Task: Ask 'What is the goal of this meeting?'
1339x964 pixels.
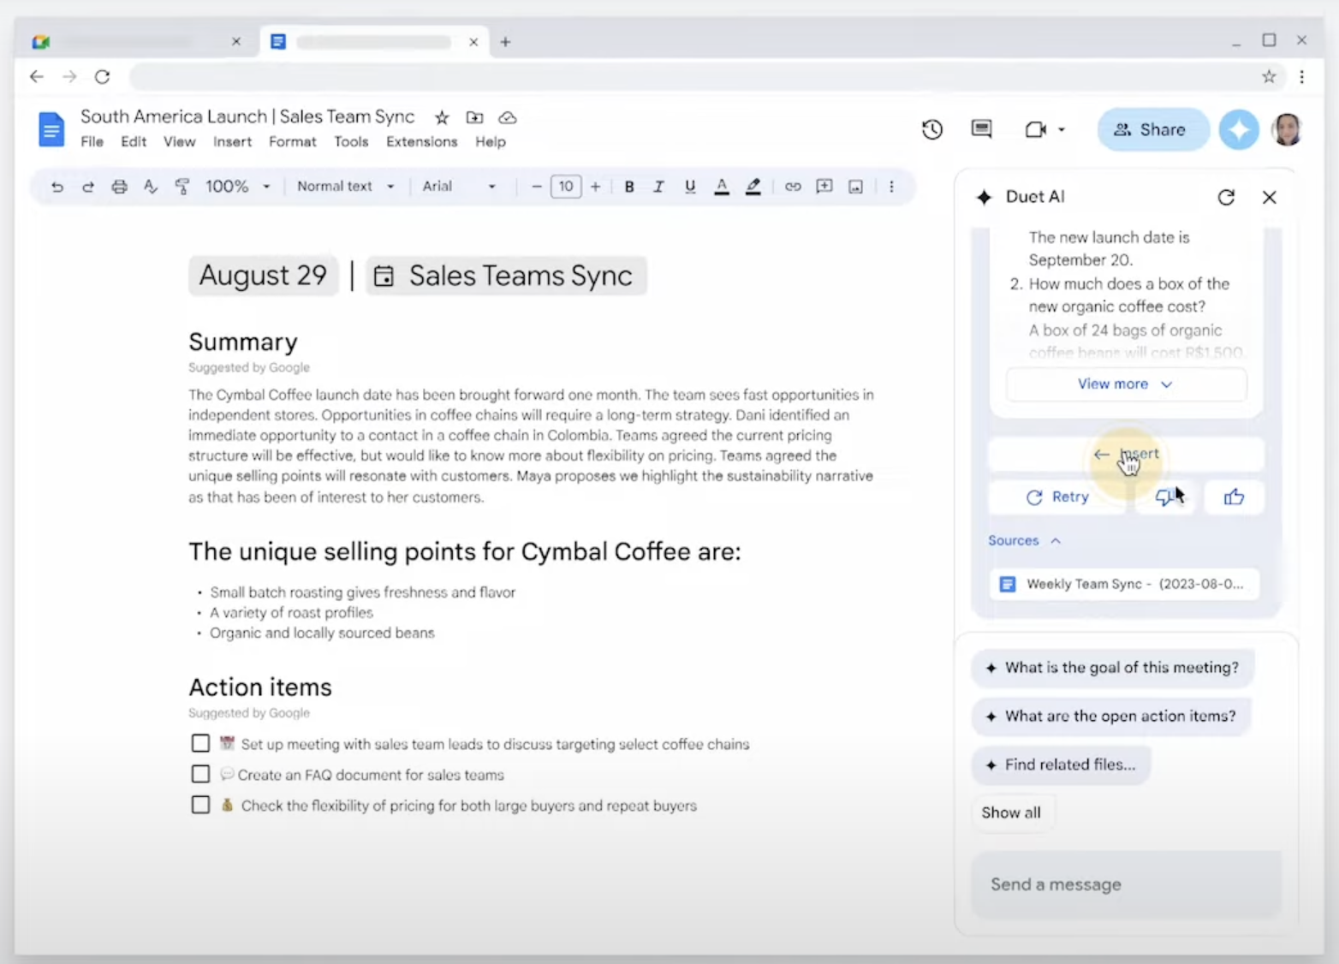Action: point(1113,668)
